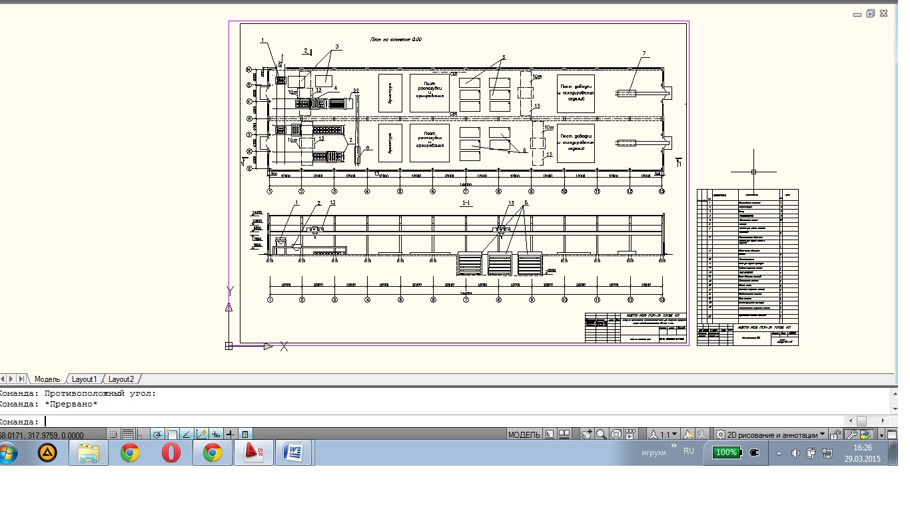Image resolution: width=910 pixels, height=511 pixels.
Task: Click the volume speaker tray icon
Action: [x=795, y=453]
